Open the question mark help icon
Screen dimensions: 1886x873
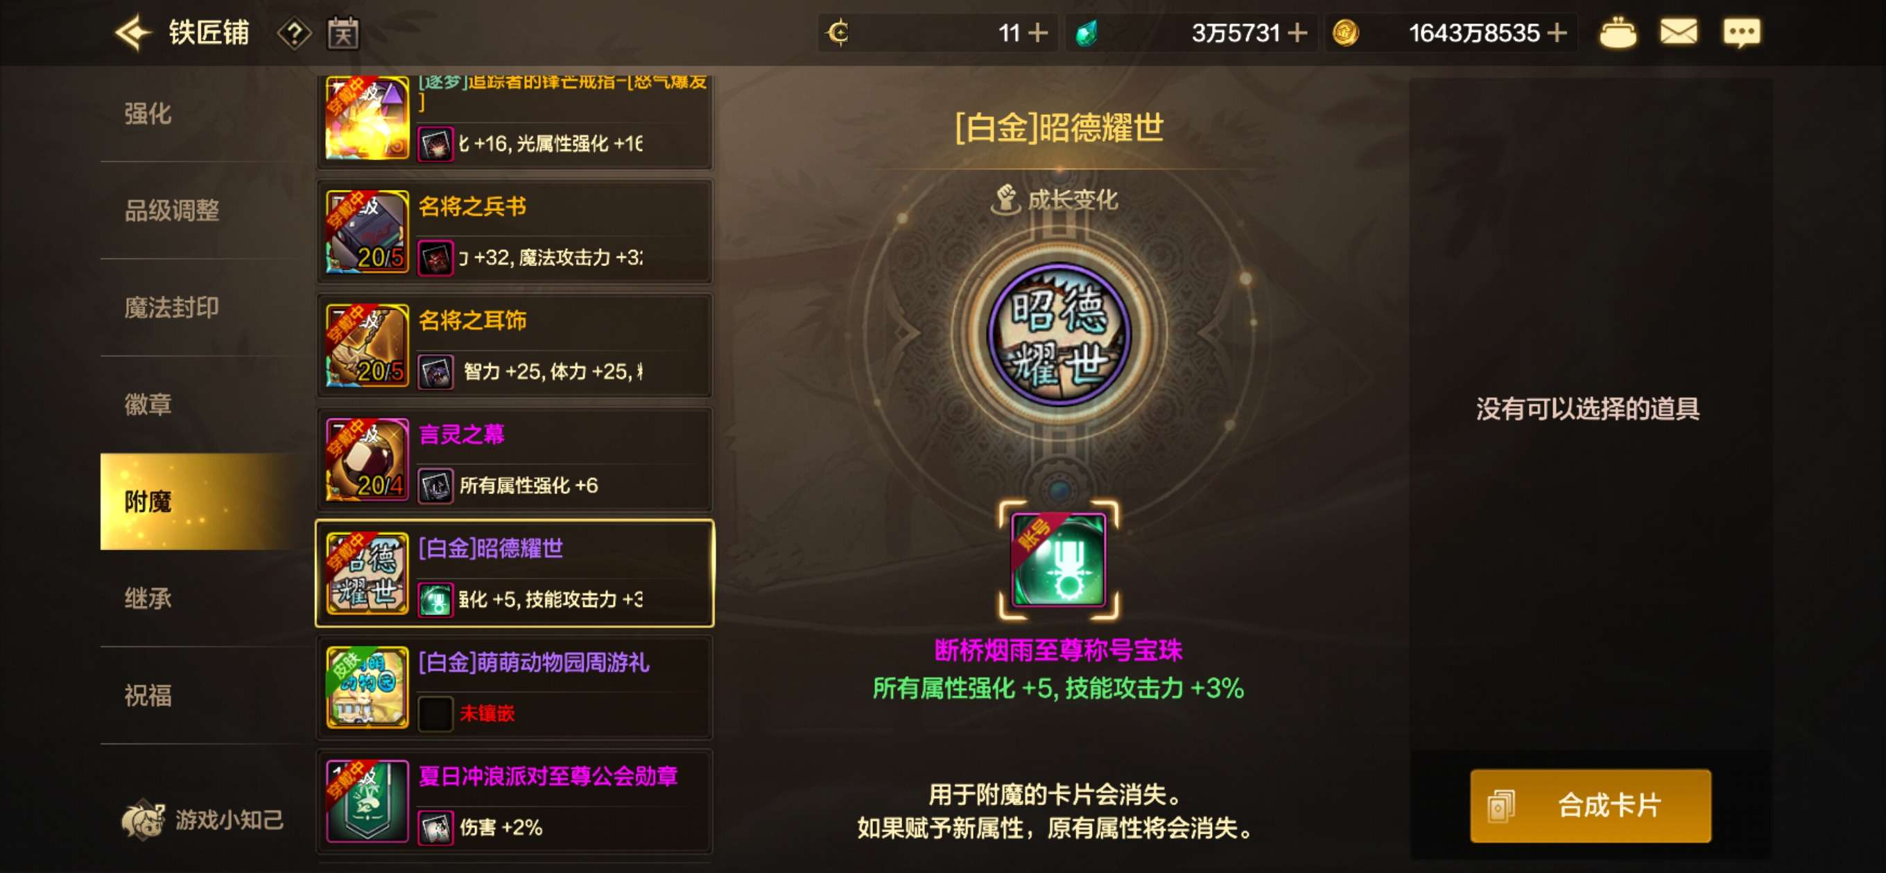(x=294, y=34)
